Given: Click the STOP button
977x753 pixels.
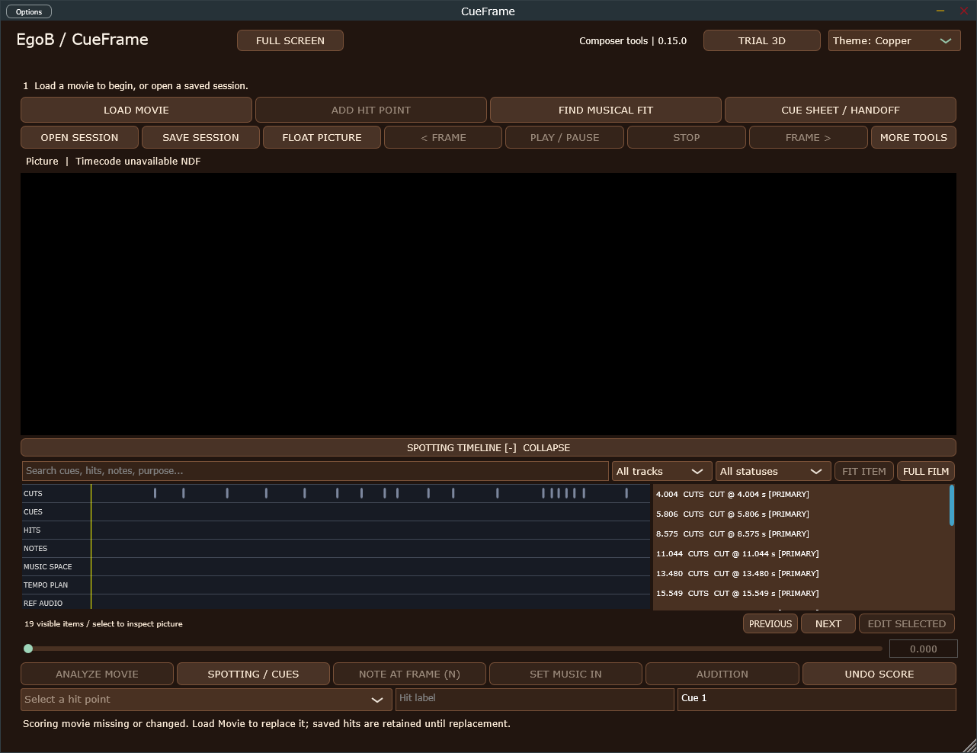Looking at the screenshot, I should (687, 137).
